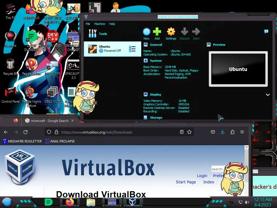Click the network tray icon

tap(240, 202)
